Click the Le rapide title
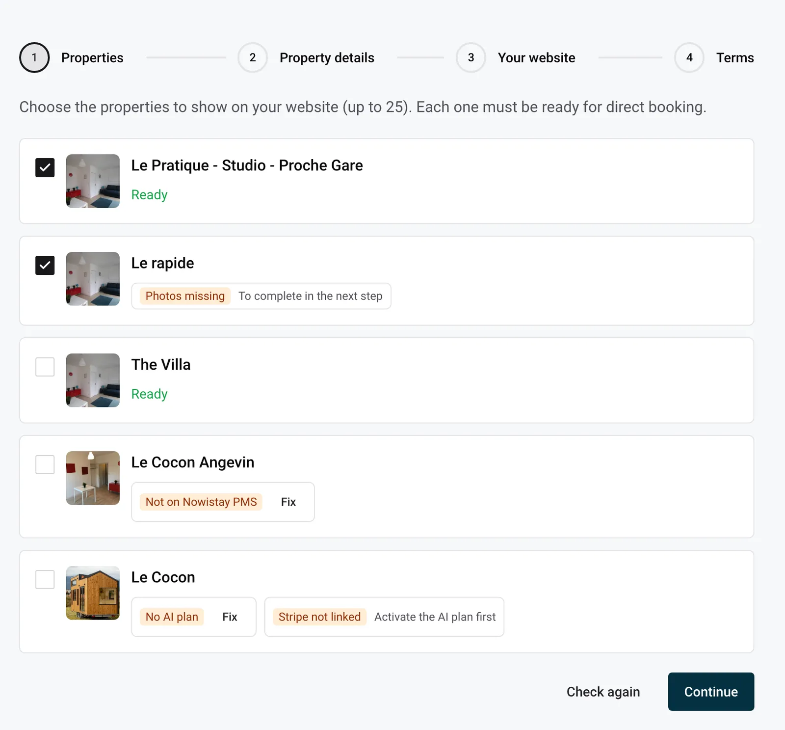The width and height of the screenshot is (785, 730). [x=162, y=263]
